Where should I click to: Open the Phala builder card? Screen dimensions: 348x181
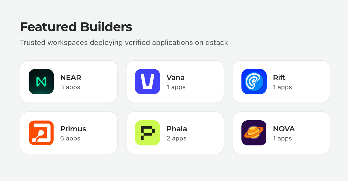tap(175, 133)
